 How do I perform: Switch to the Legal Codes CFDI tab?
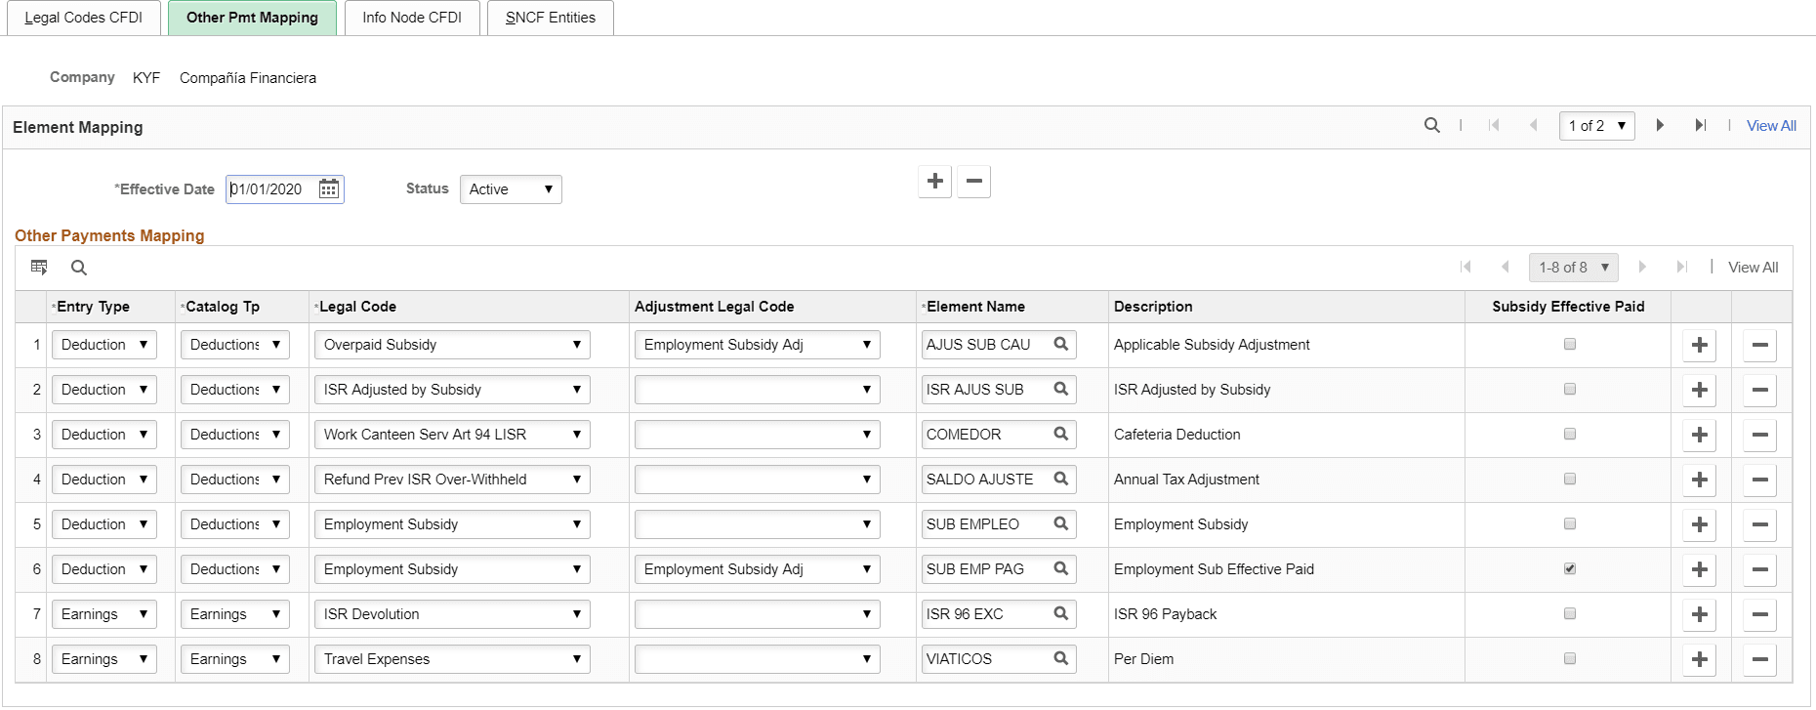84,18
